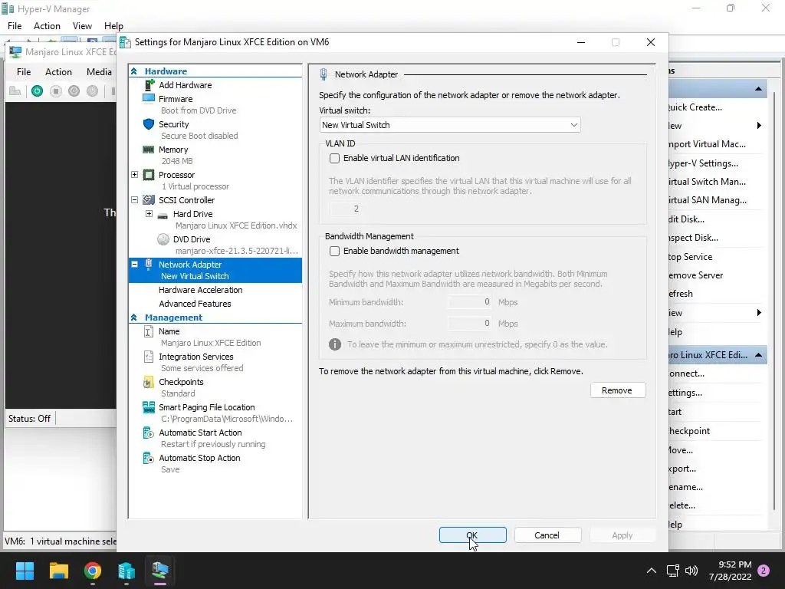This screenshot has height=589, width=785.
Task: Open File Explorer from the taskbar
Action: pyautogui.click(x=58, y=571)
